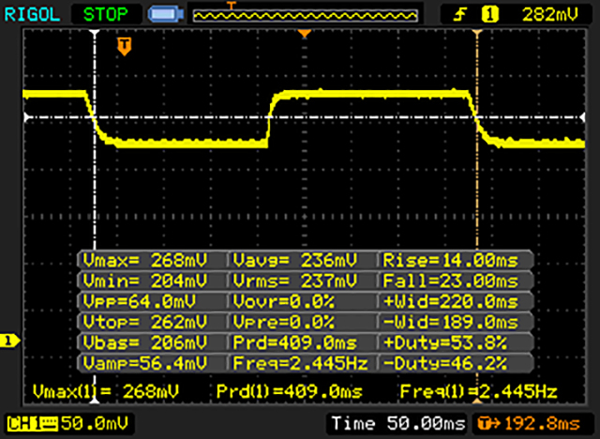This screenshot has height=439, width=600.
Task: Click the STOP run status indicator
Action: 106,15
